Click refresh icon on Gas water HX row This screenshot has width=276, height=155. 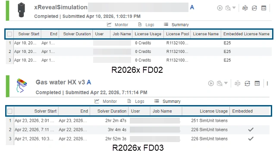click(247, 83)
